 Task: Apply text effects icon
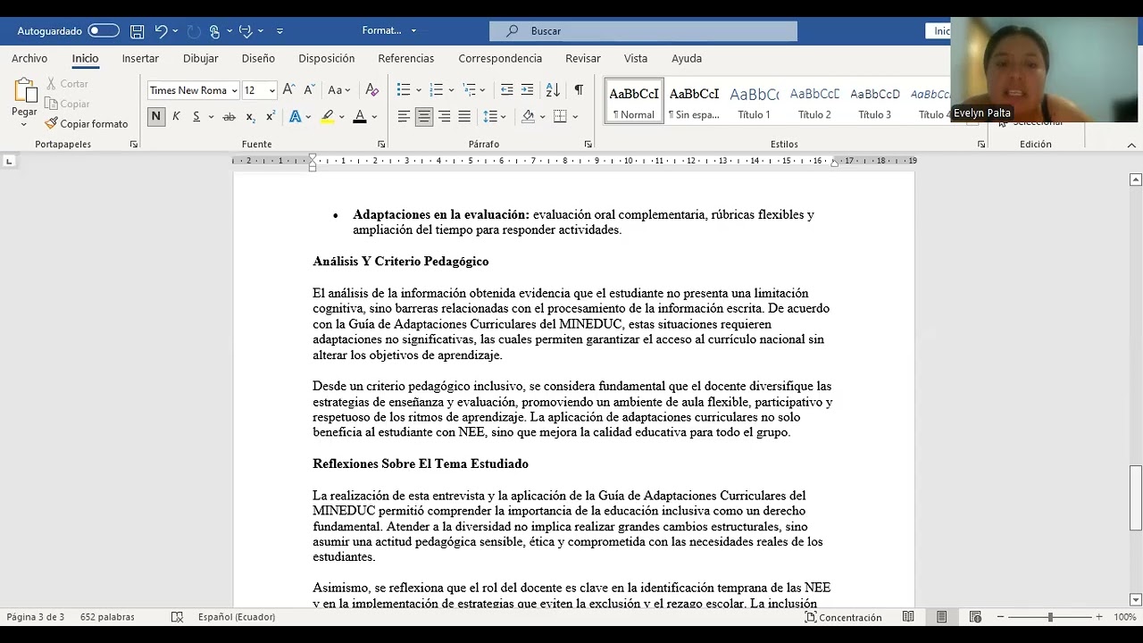(295, 117)
